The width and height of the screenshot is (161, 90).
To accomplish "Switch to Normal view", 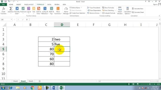I will 129,84.
